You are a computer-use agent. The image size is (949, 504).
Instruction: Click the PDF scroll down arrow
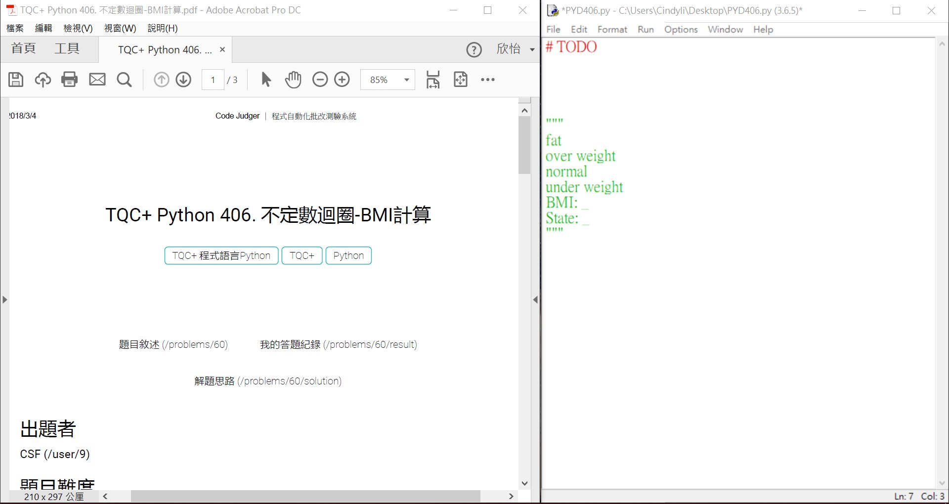coord(524,483)
